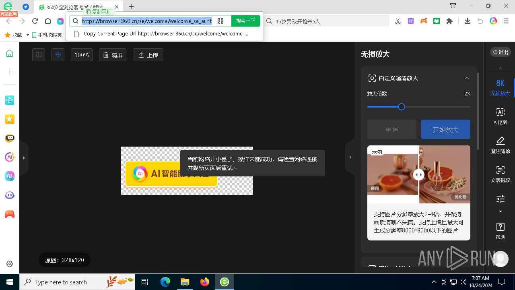Switch to the 360安全浏览器 tab
Image resolution: width=515 pixels, height=290 pixels.
pyautogui.click(x=78, y=7)
